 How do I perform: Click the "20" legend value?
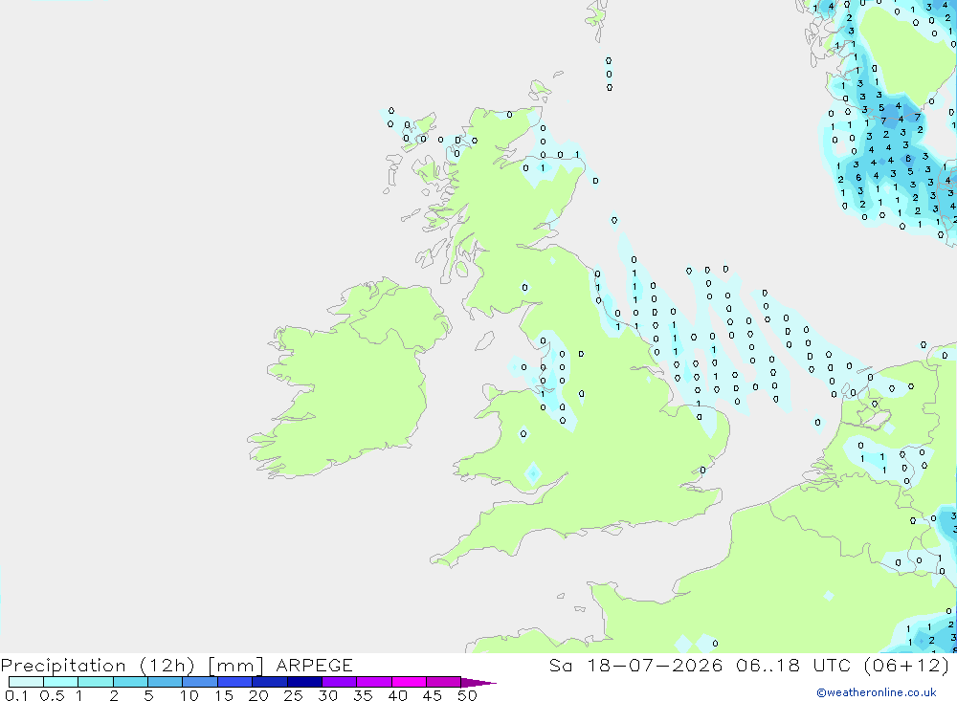258,695
